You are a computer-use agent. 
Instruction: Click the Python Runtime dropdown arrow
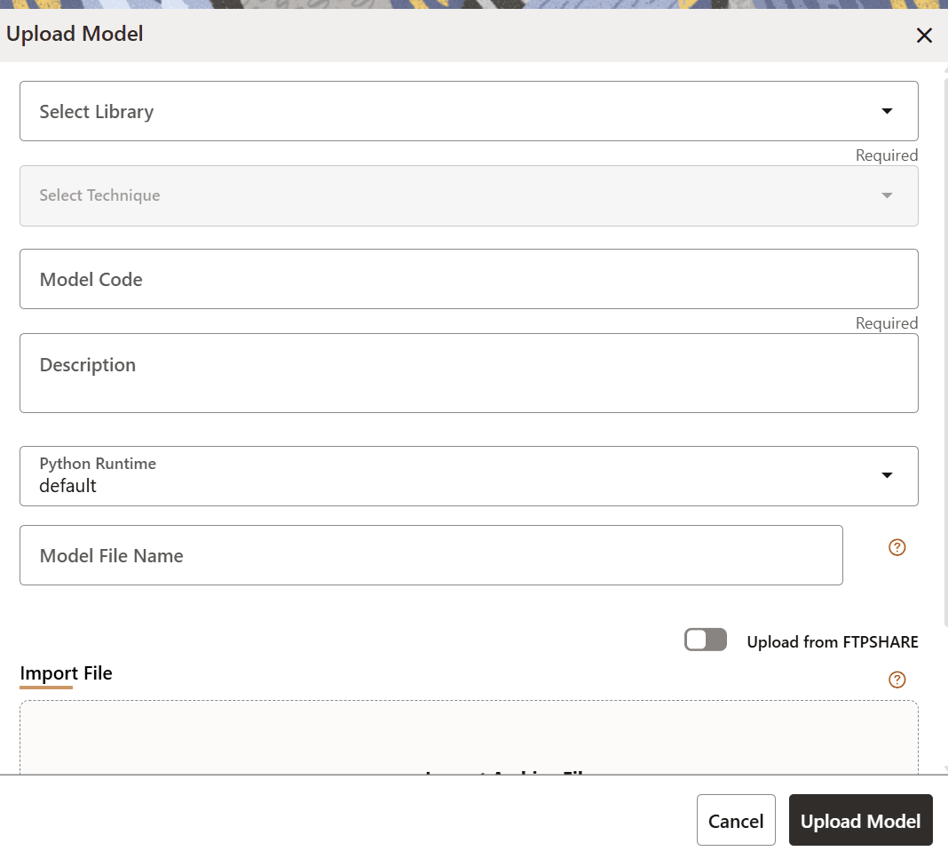tap(887, 475)
